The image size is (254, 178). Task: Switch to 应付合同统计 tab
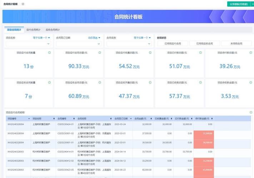(33, 30)
